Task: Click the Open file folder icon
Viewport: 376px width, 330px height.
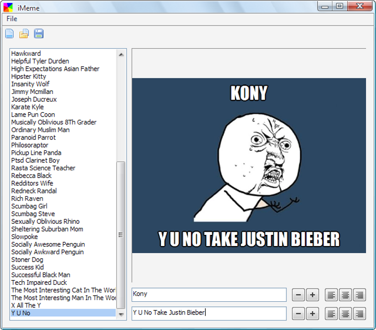Action: point(24,34)
